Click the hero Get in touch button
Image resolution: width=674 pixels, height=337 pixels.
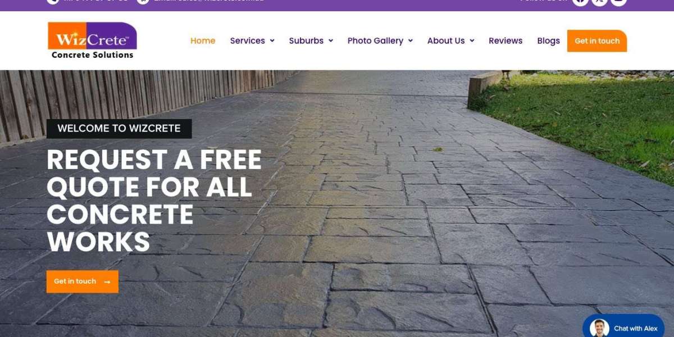coord(83,281)
